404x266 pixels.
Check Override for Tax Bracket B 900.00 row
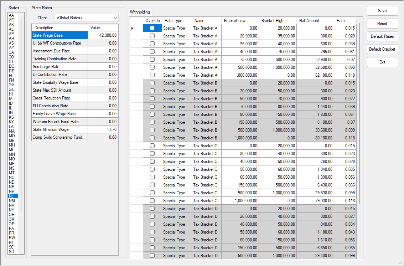click(x=152, y=99)
